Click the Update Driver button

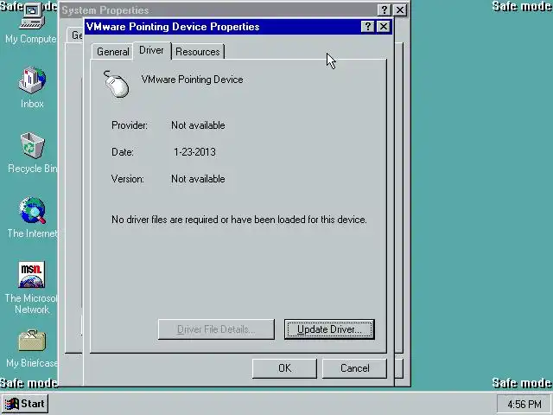tap(329, 329)
